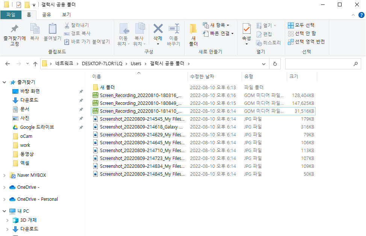This screenshot has width=366, height=236.
Task: Click Paste shortcut (바로 가기 붙여넣기)
Action: [x=87, y=42]
